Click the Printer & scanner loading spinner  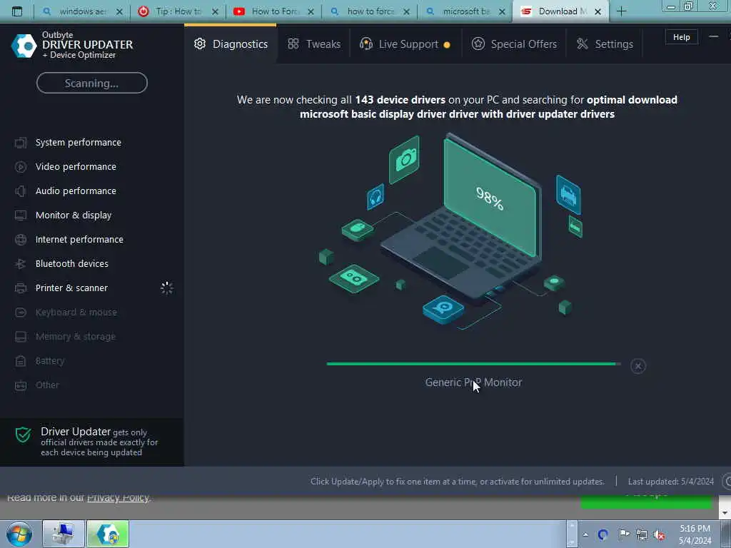click(166, 288)
